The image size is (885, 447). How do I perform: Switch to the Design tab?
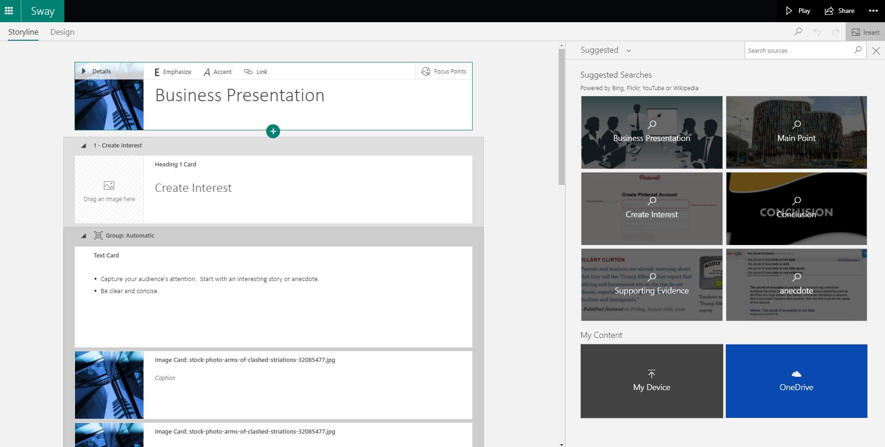pos(62,31)
